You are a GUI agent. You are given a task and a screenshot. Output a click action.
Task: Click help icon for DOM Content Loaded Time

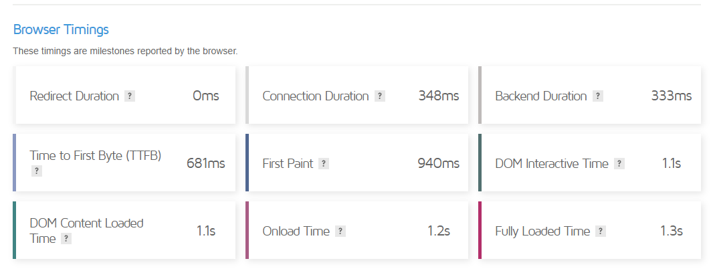[66, 239]
